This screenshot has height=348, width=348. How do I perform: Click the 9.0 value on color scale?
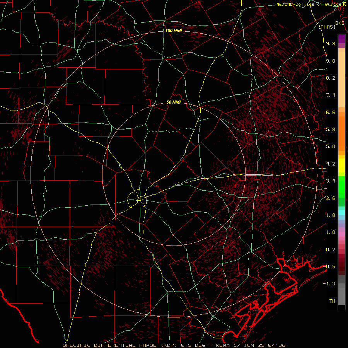click(x=331, y=61)
